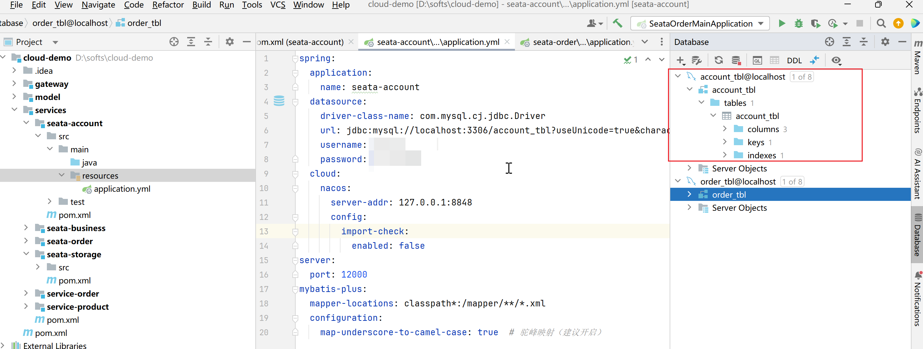Click '1 of 8' beside order_tbl@localhost
Viewport: 923px width, 349px height.
tap(792, 182)
